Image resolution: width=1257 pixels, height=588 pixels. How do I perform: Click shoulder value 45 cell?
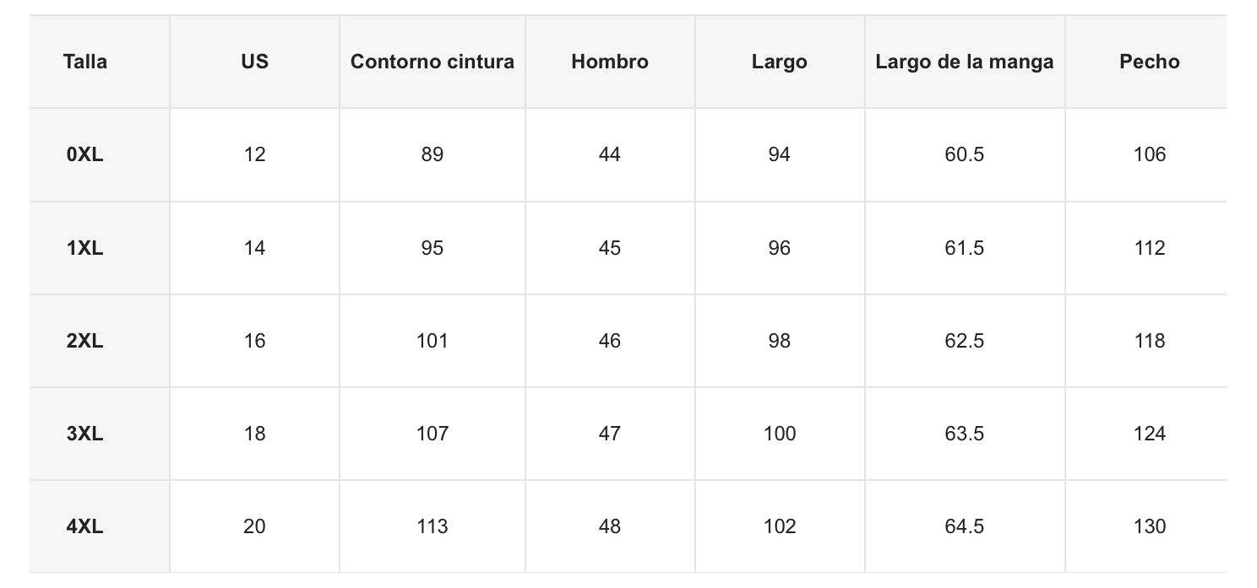(610, 248)
